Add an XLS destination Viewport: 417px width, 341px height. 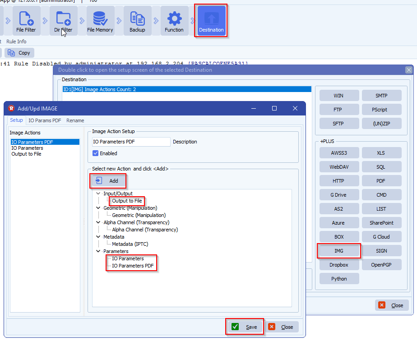pyautogui.click(x=381, y=153)
